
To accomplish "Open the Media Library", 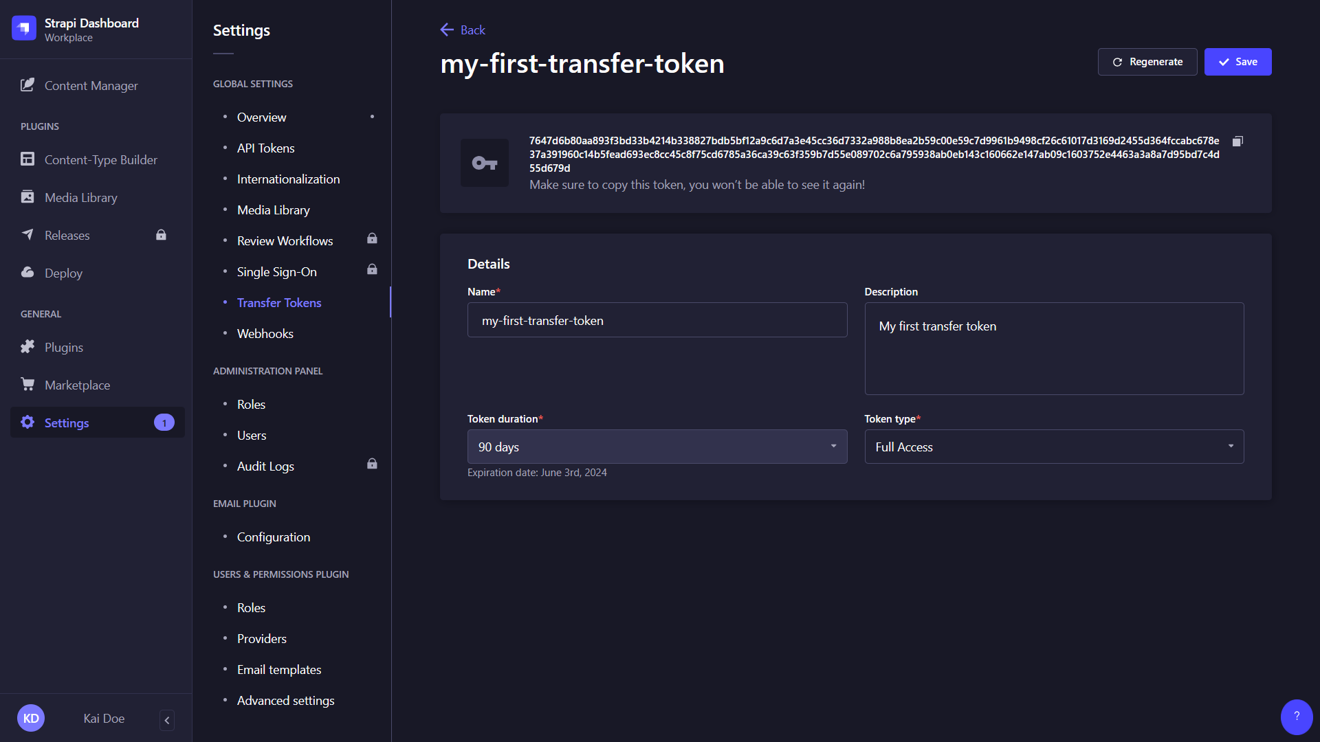I will (x=80, y=197).
